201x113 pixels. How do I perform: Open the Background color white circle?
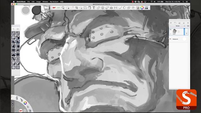(x=184, y=39)
